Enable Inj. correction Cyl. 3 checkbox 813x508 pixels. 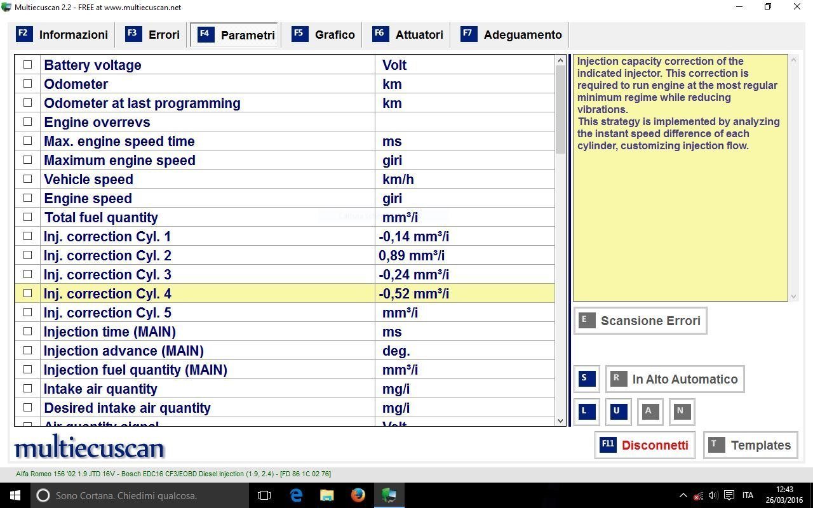27,274
